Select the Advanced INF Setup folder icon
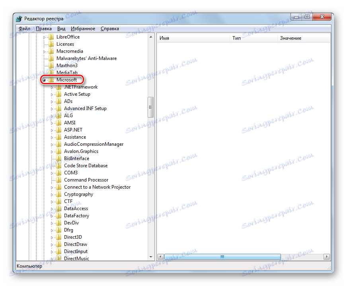Image resolution: width=347 pixels, height=286 pixels. [58, 108]
